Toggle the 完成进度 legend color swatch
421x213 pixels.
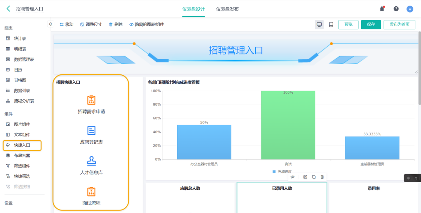pos(274,172)
